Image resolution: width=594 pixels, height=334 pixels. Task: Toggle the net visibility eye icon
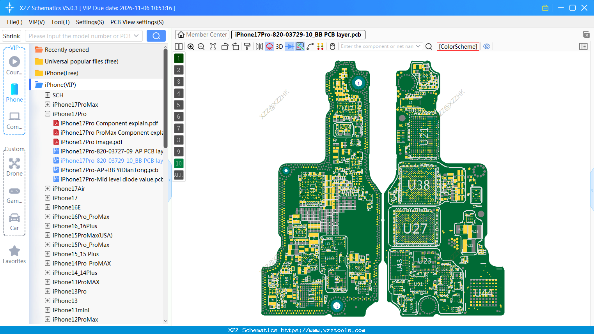pos(487,46)
